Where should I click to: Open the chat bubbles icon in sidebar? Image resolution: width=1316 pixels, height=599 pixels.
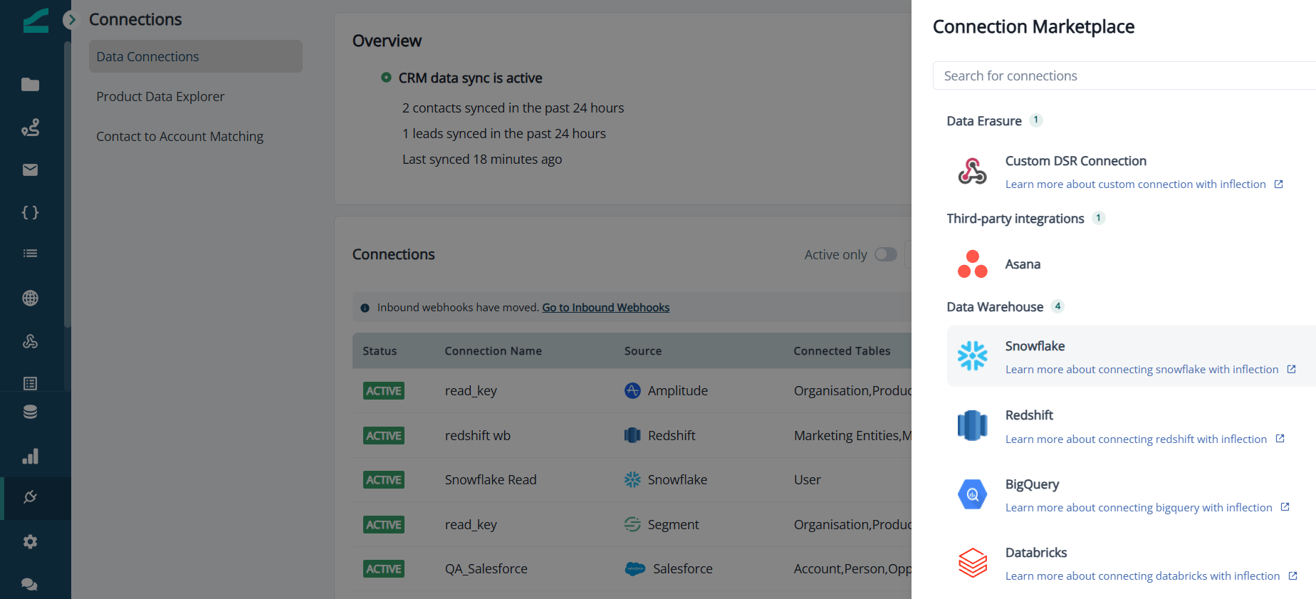[30, 584]
